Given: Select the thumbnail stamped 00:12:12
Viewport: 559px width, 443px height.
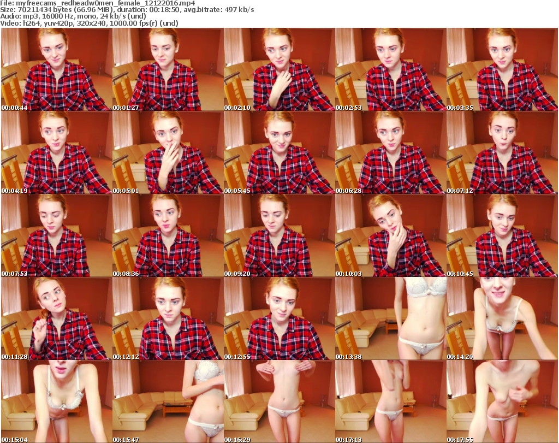Looking at the screenshot, I should 168,318.
